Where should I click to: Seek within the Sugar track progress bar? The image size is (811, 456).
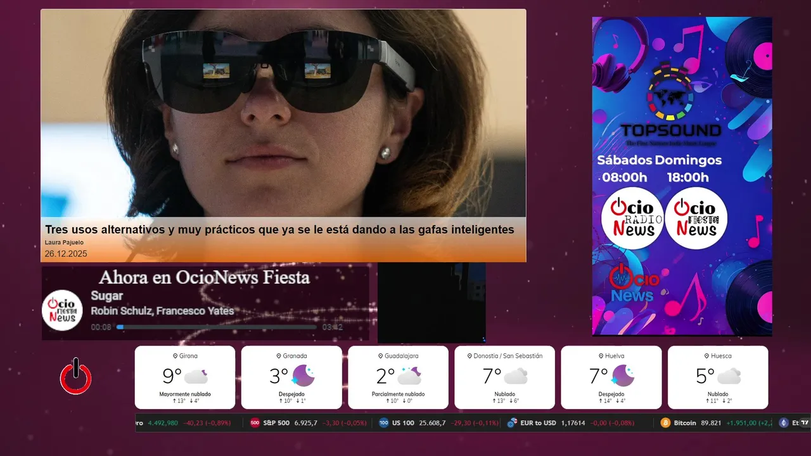[216, 327]
